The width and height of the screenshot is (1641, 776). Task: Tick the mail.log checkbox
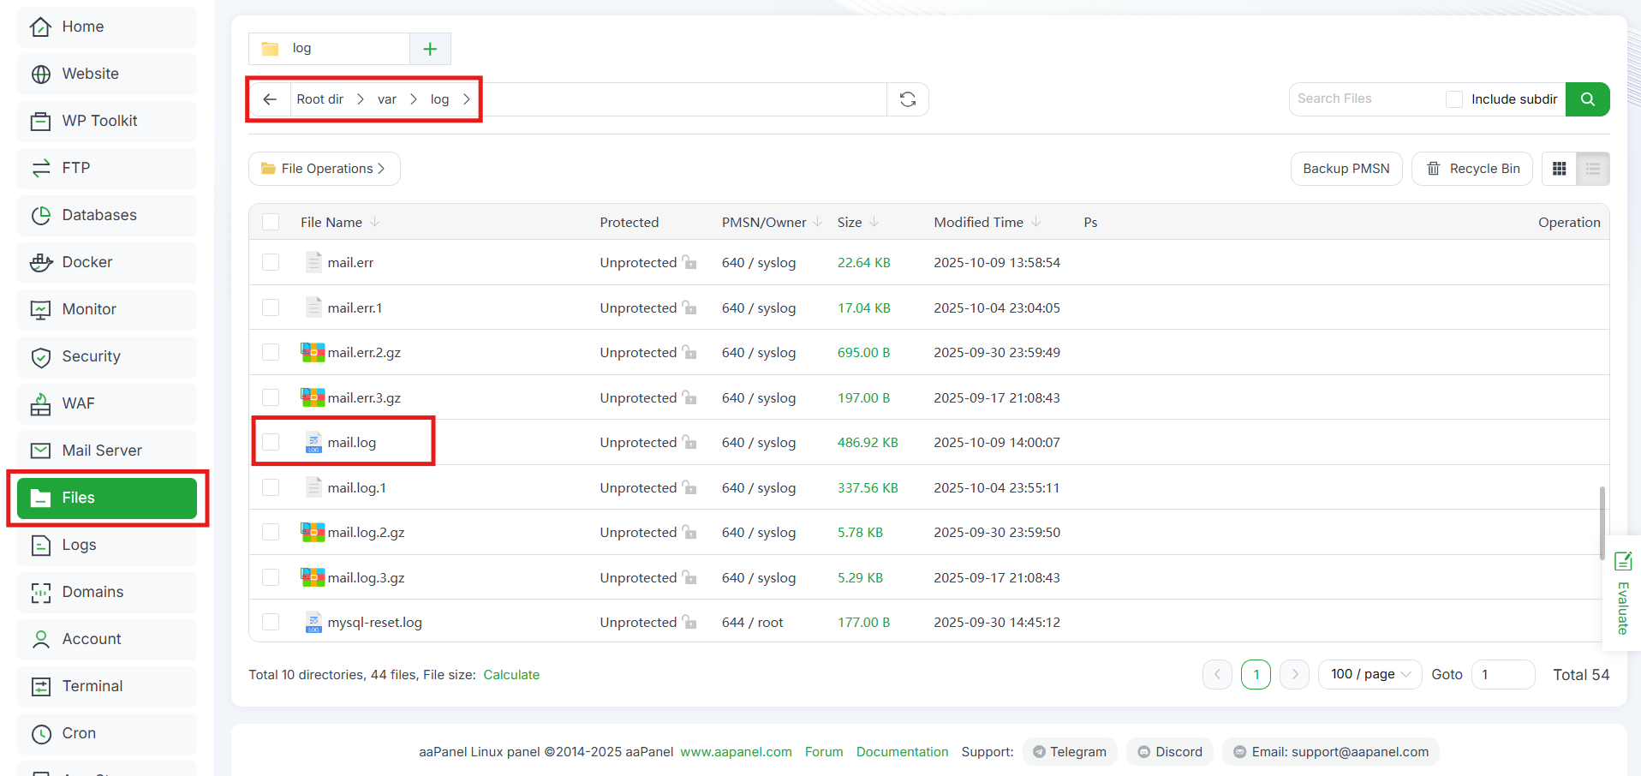[271, 442]
